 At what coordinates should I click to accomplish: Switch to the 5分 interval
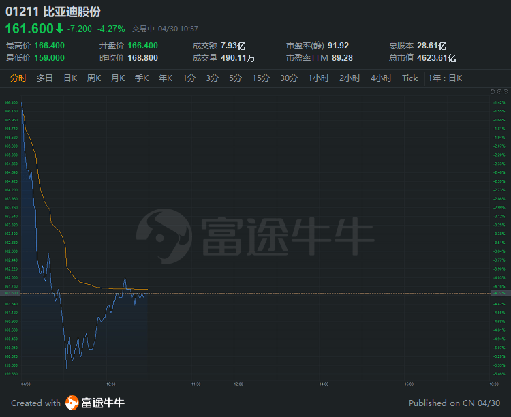(x=235, y=78)
